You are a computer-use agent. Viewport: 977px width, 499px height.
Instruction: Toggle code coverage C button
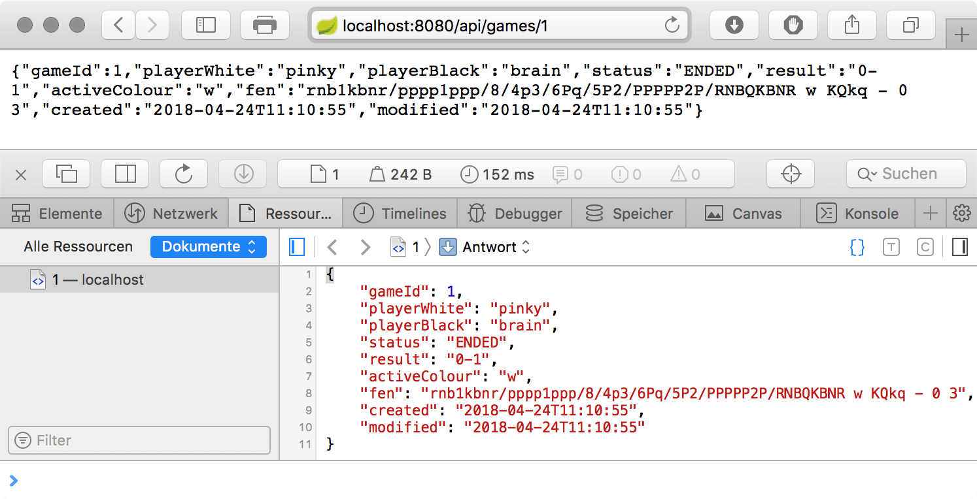pyautogui.click(x=925, y=247)
